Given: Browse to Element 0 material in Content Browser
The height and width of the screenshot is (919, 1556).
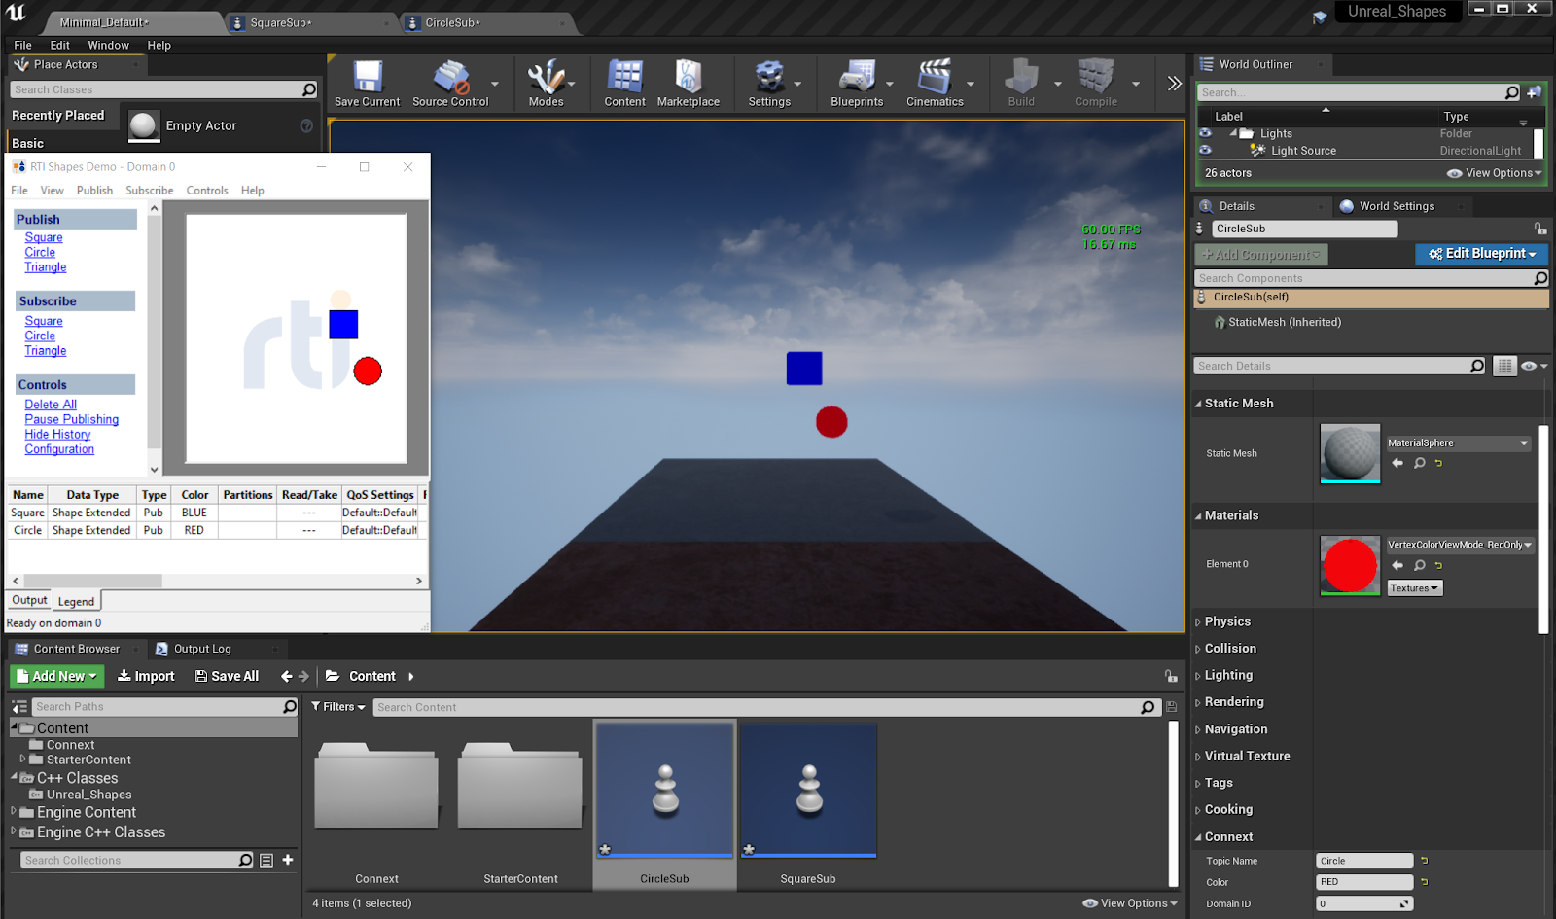Looking at the screenshot, I should click(x=1420, y=565).
